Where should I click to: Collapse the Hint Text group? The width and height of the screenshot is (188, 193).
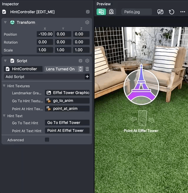[4, 116]
